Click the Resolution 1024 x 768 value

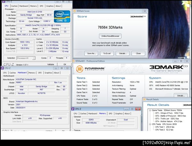tap(135, 82)
